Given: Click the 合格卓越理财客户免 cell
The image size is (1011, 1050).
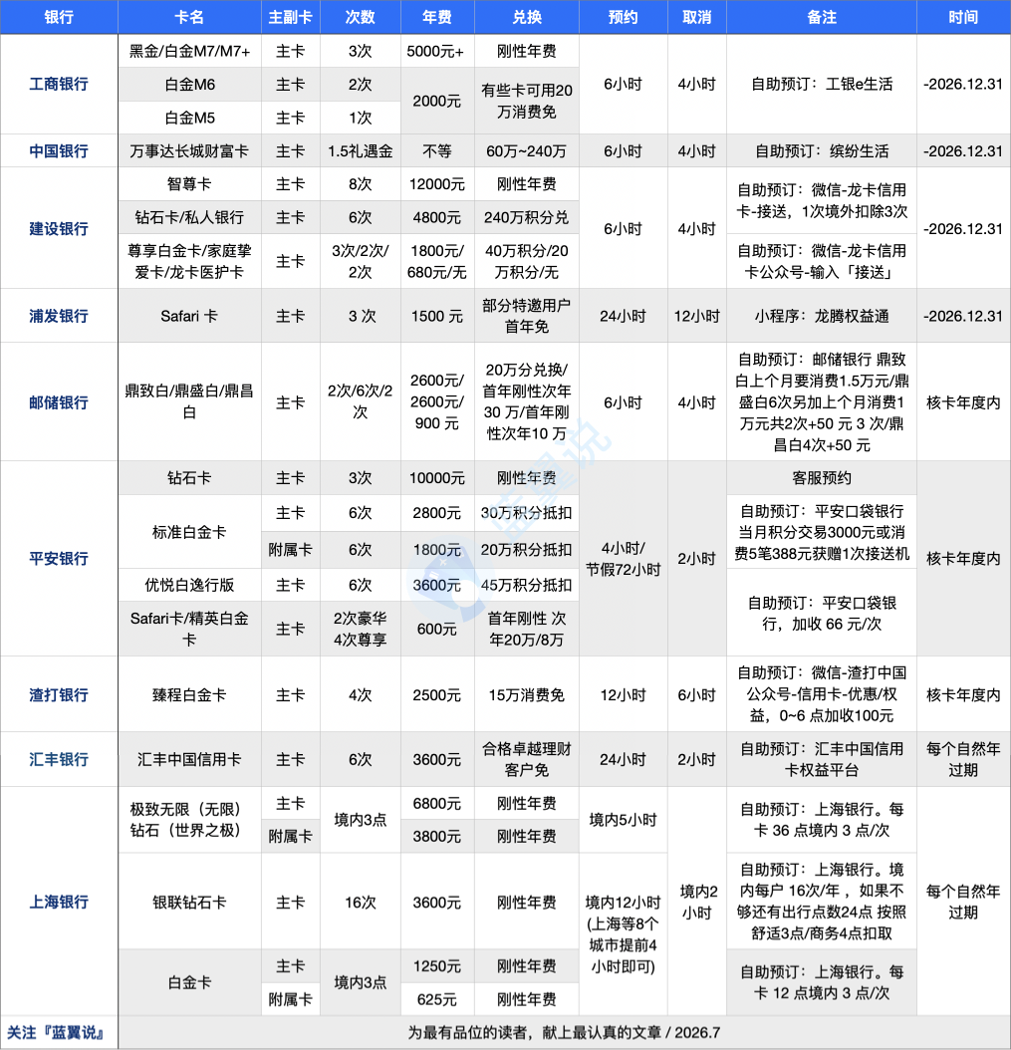Looking at the screenshot, I should coord(527,759).
